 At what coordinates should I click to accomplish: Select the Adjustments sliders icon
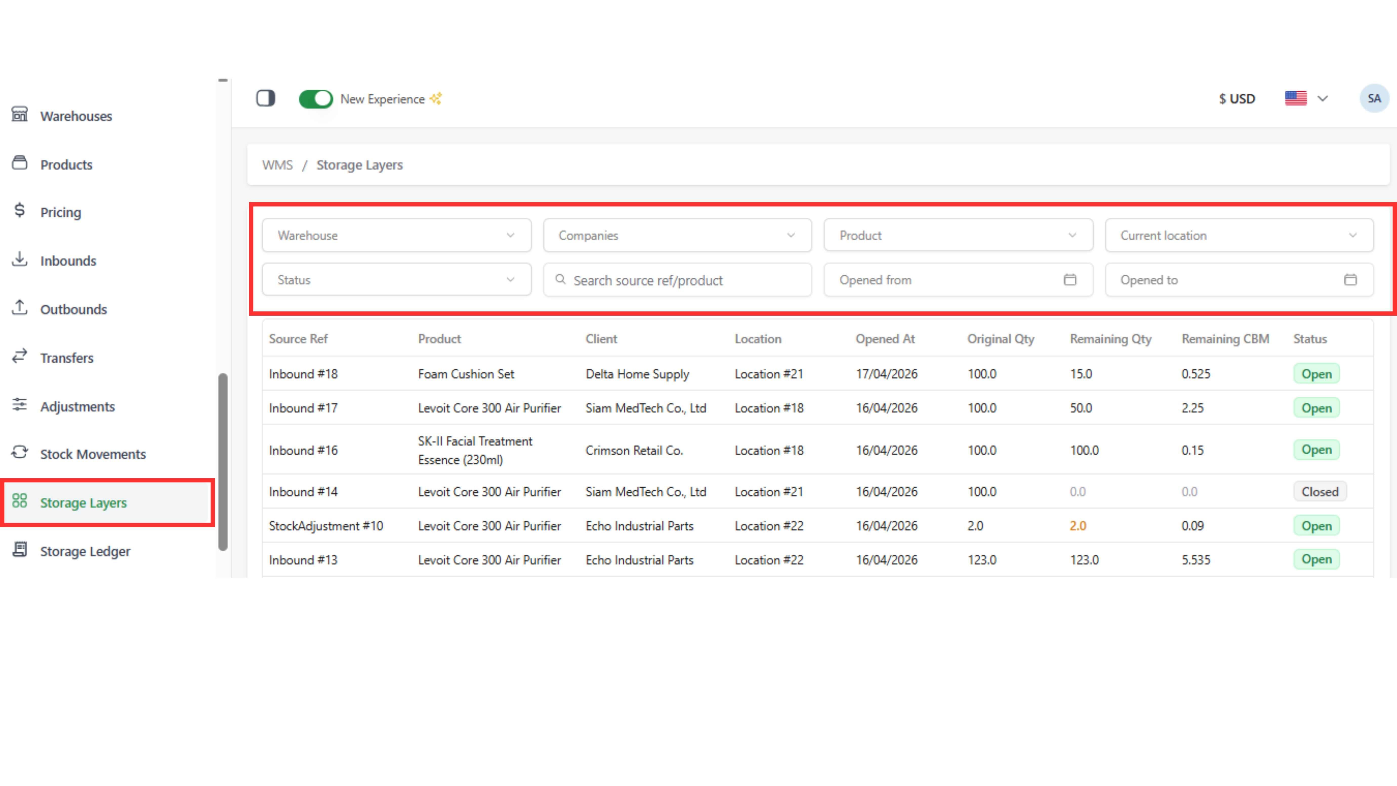(x=19, y=405)
